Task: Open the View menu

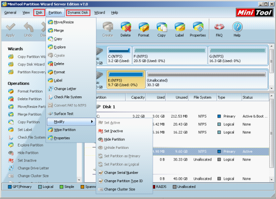Action: pos(26,13)
